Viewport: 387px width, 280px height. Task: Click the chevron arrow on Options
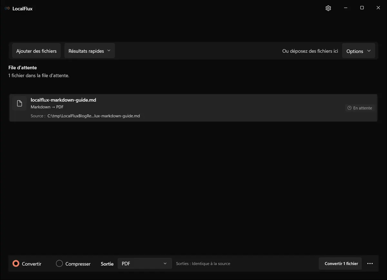pyautogui.click(x=369, y=51)
